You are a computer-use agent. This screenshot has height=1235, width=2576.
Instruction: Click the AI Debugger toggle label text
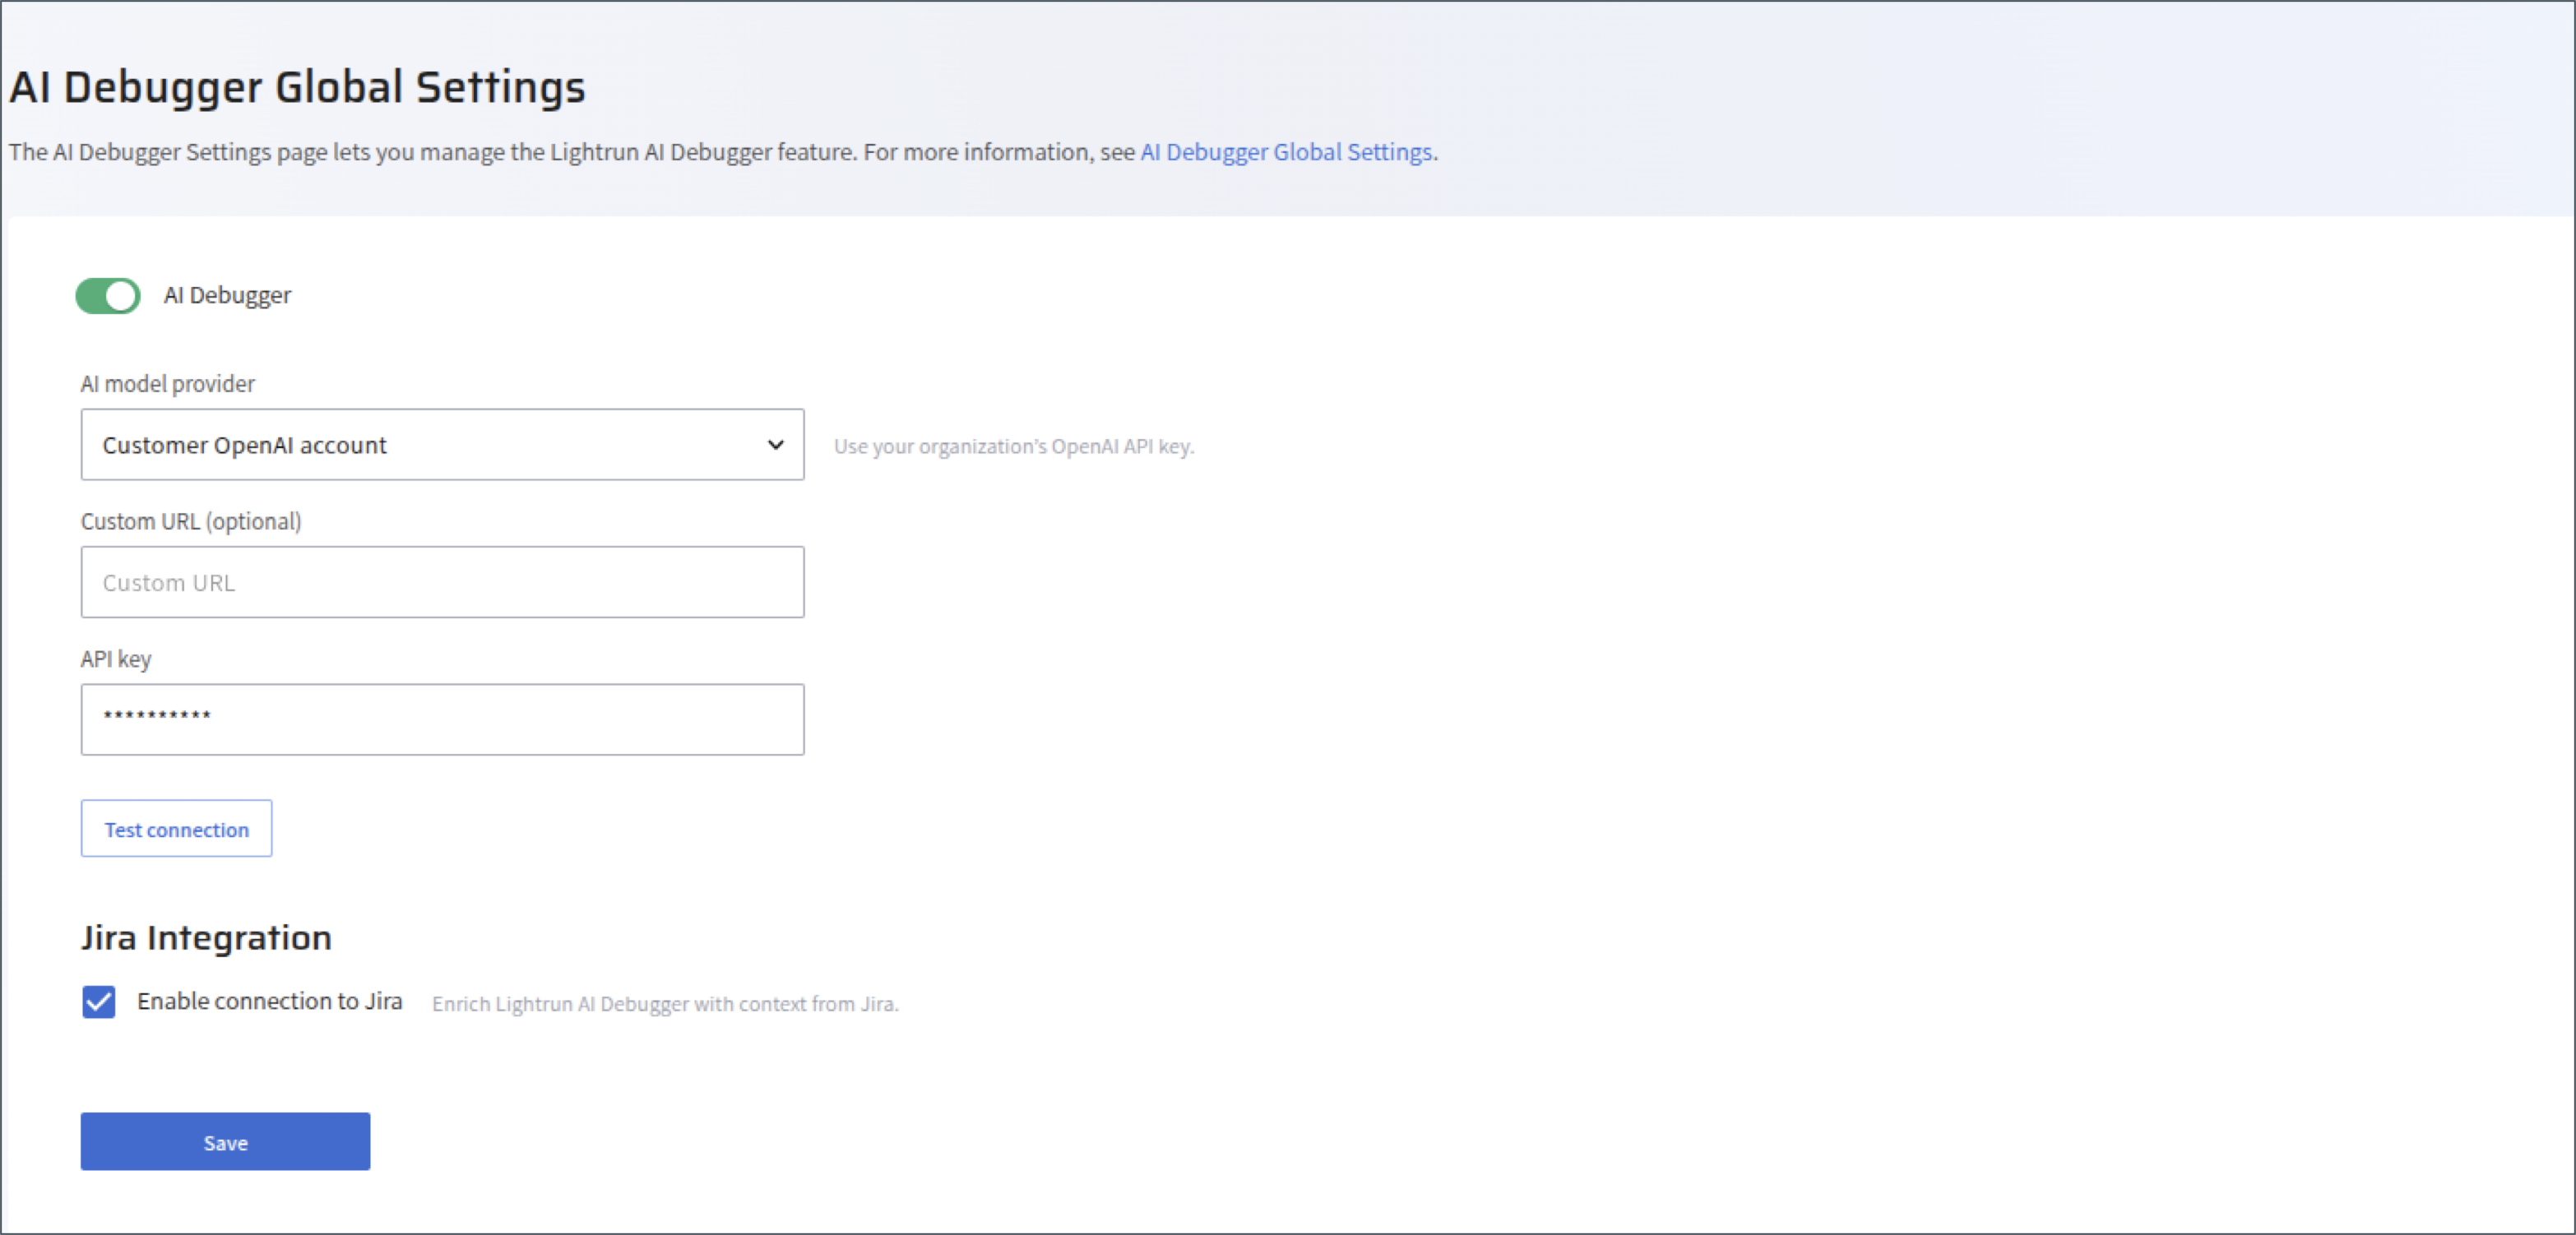click(227, 296)
